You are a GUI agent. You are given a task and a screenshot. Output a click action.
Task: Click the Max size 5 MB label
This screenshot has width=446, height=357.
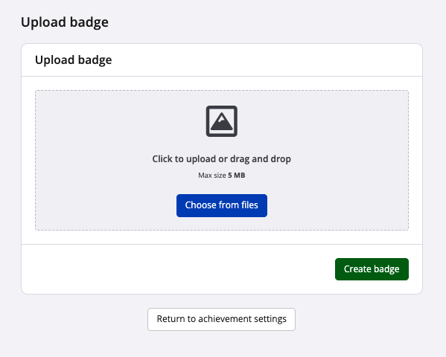pyautogui.click(x=222, y=176)
